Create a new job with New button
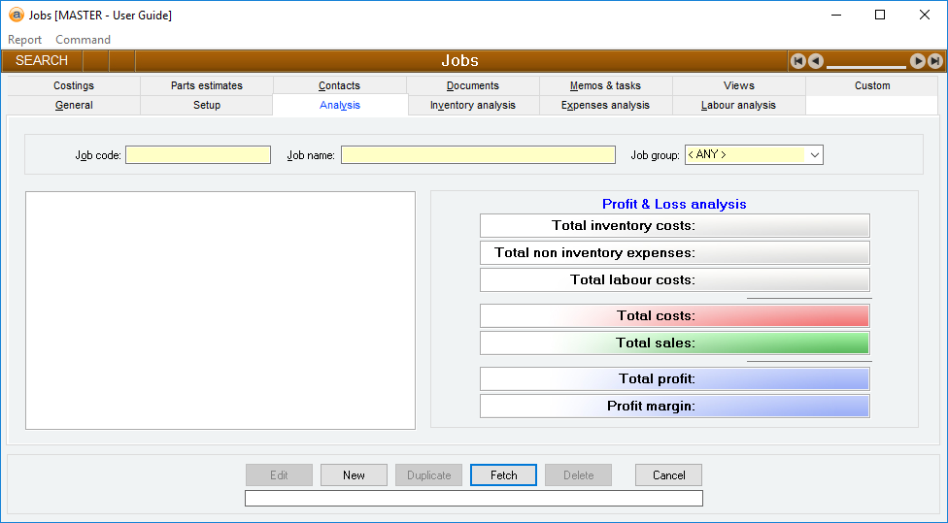The image size is (948, 523). click(x=354, y=475)
